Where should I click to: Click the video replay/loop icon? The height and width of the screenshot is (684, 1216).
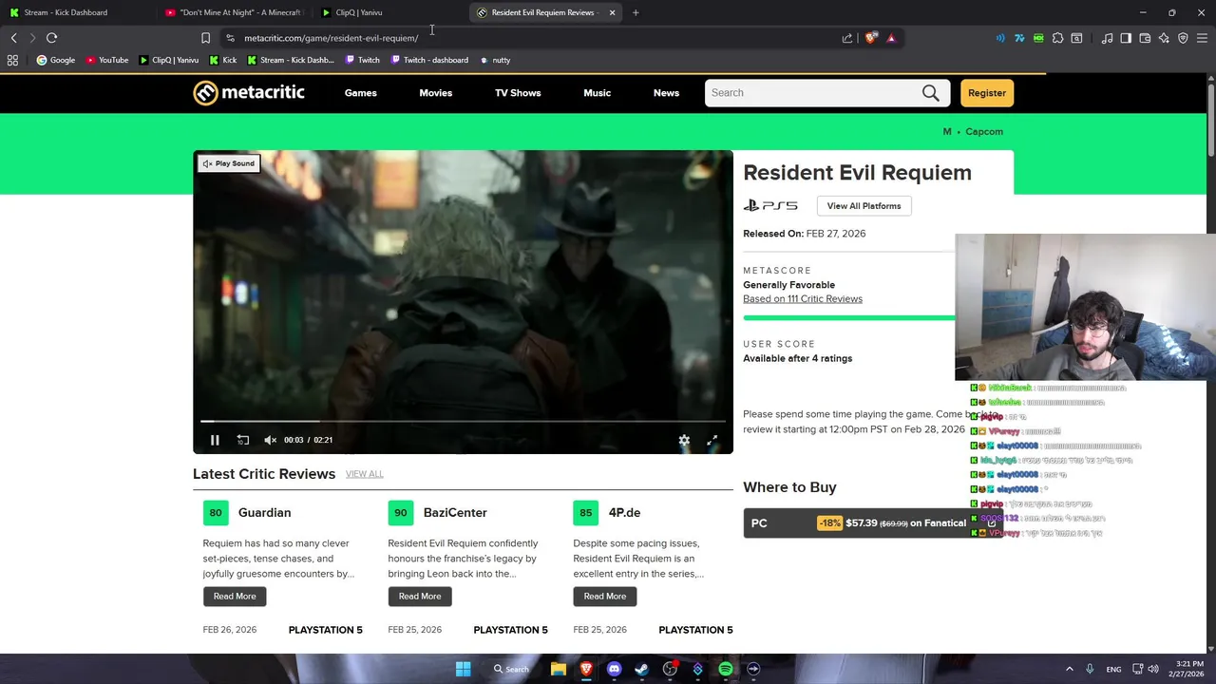[x=243, y=440]
